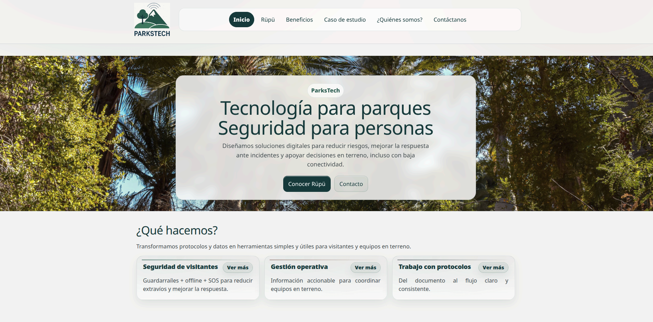653x322 pixels.
Task: Go to the Inicio nav item
Action: [241, 20]
